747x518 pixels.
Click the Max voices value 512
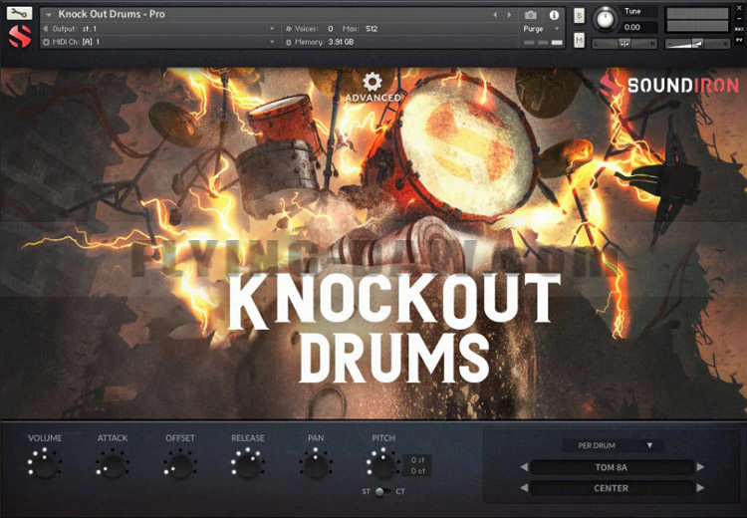point(372,29)
